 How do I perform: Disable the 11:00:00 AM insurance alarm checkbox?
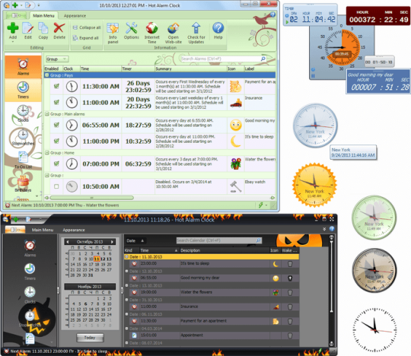[x=56, y=103]
